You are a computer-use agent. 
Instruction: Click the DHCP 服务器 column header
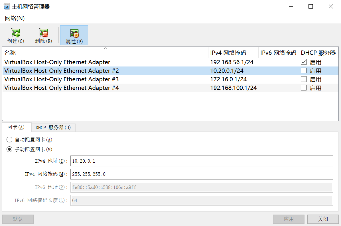(318, 53)
